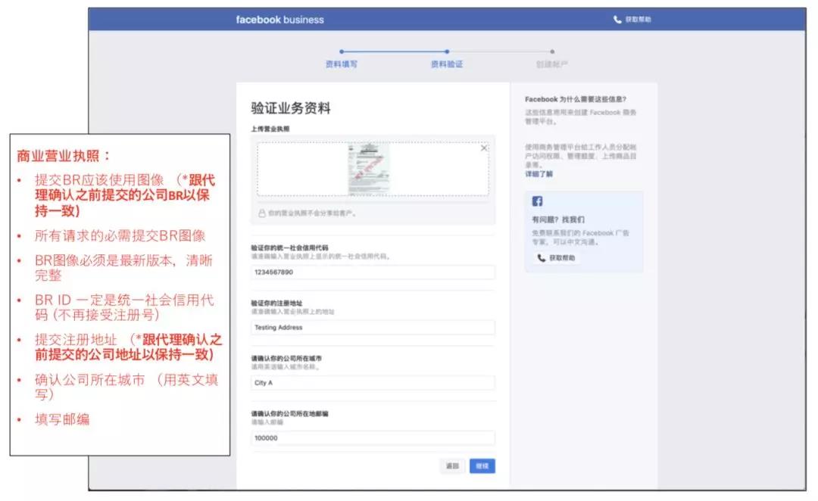Focus the credit code field containing 1234567890

click(373, 272)
